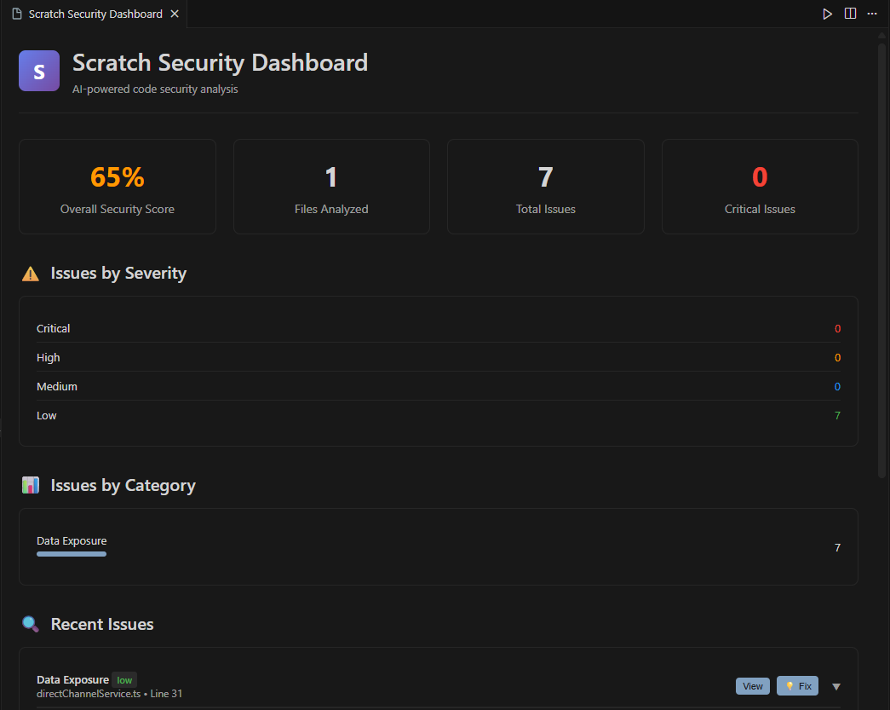
Task: Click the Scratch Security Dashboard heading
Action: 221,62
